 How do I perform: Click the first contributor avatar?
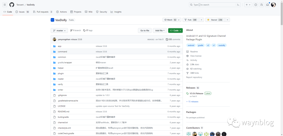click(188, 134)
